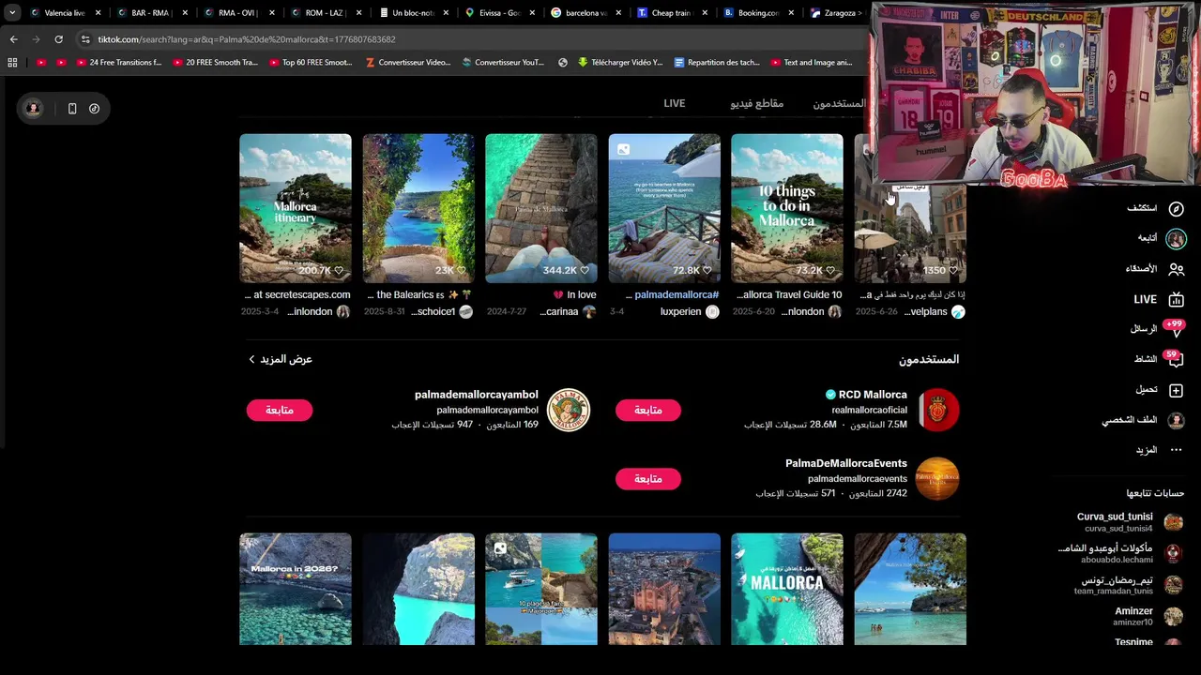Click heart on 344.2K stairs video
1201x675 pixels.
[585, 270]
